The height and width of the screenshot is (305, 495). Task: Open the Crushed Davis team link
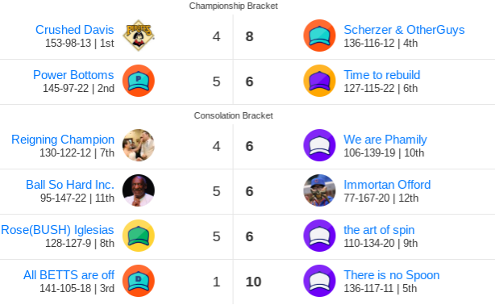coord(74,30)
